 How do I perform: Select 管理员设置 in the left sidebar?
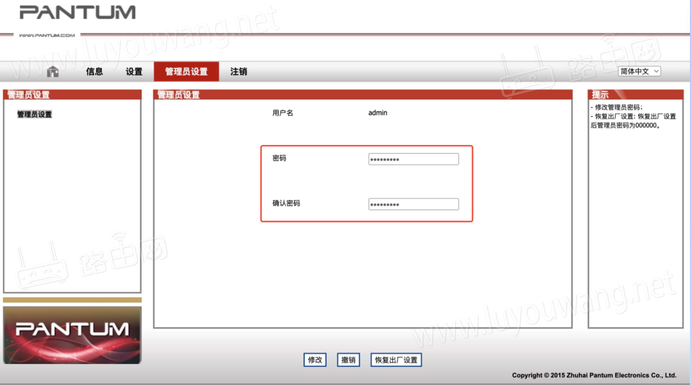point(34,114)
